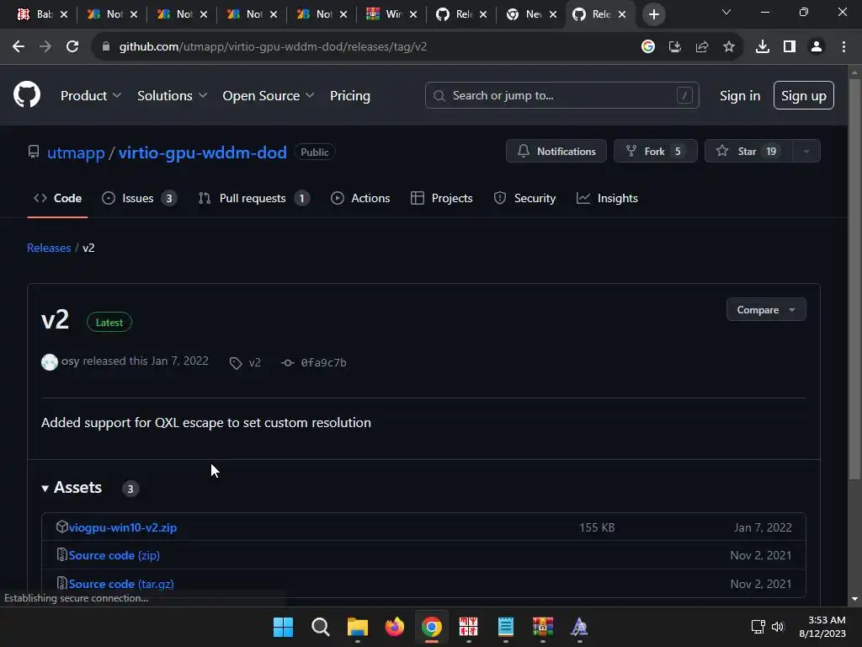
Task: Open the tab search chevron
Action: tap(726, 12)
